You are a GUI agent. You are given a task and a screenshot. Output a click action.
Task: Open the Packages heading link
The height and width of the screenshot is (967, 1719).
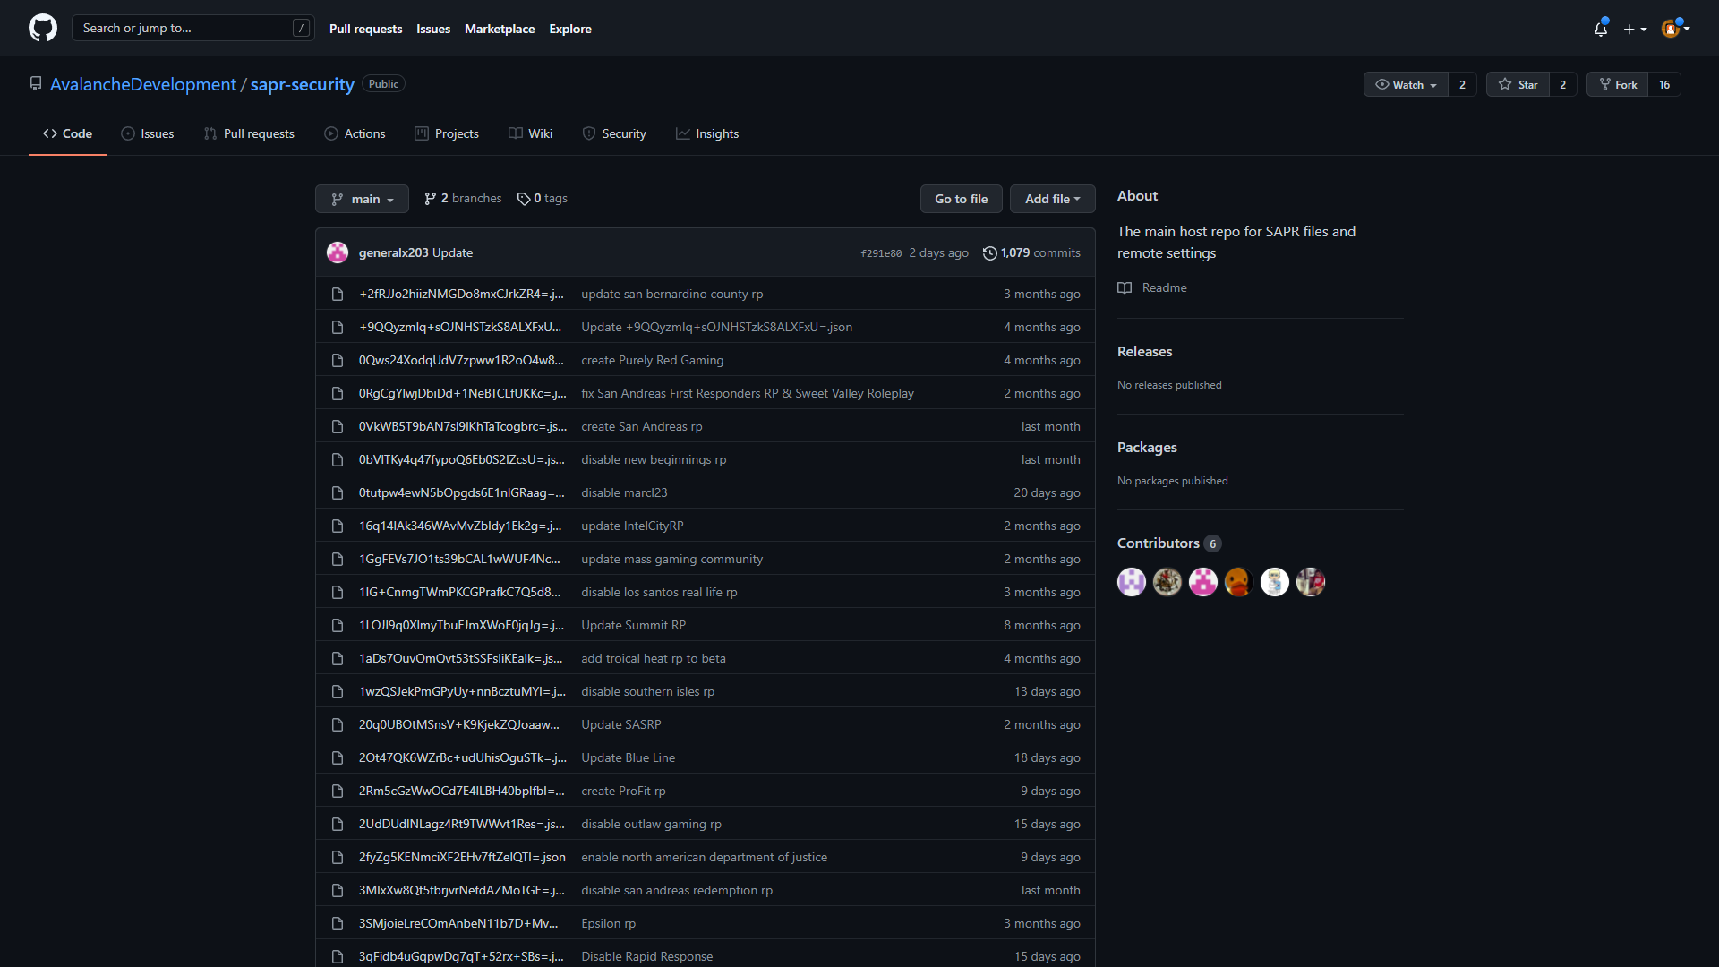tap(1147, 447)
